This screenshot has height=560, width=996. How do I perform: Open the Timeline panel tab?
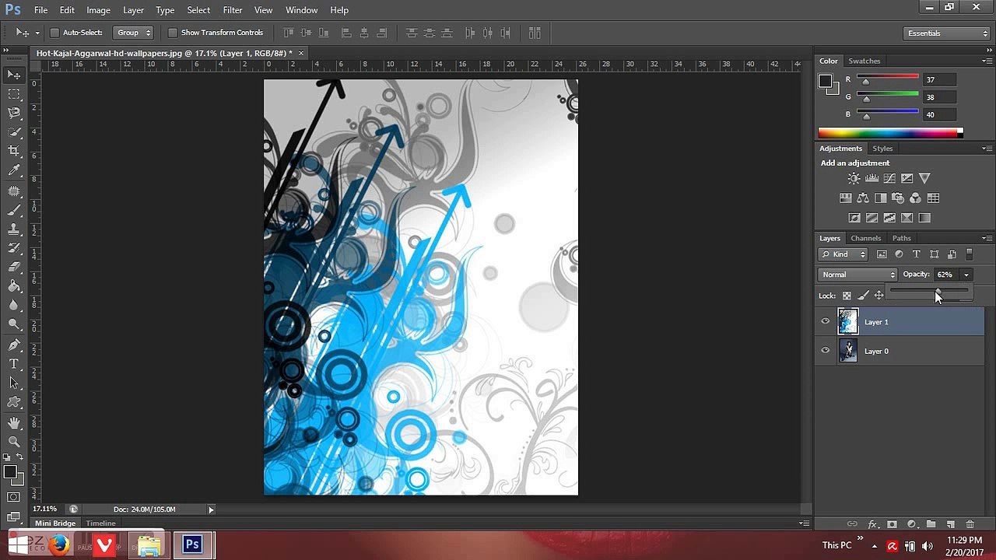click(101, 523)
